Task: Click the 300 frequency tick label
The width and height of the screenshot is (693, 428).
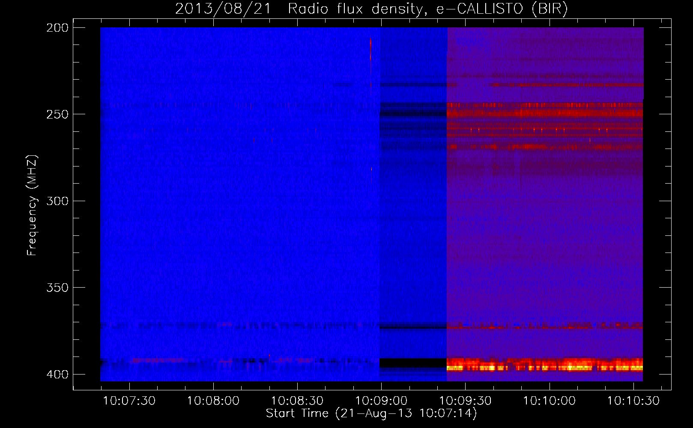Action: click(57, 201)
